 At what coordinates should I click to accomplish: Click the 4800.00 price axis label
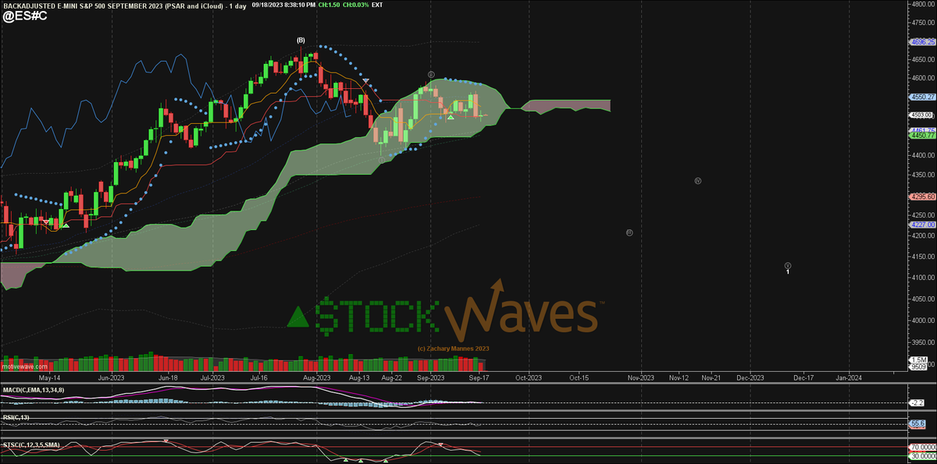922,4
